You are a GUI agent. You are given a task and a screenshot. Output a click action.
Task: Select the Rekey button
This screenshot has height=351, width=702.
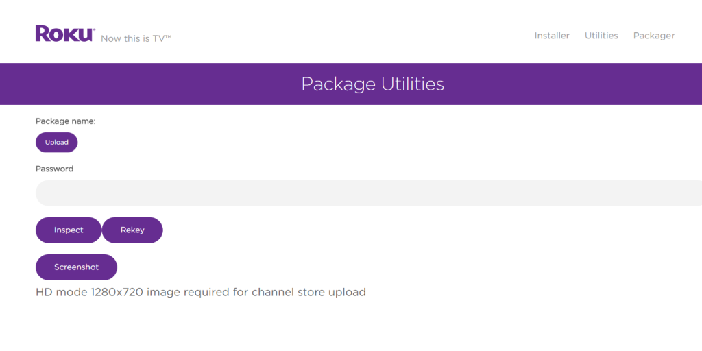pos(132,230)
